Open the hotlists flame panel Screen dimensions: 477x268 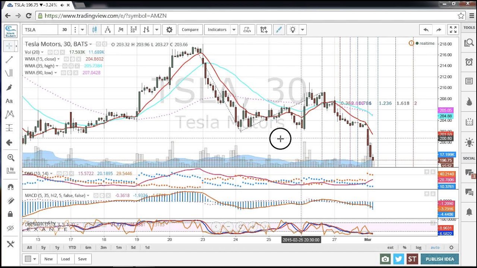coord(469,102)
